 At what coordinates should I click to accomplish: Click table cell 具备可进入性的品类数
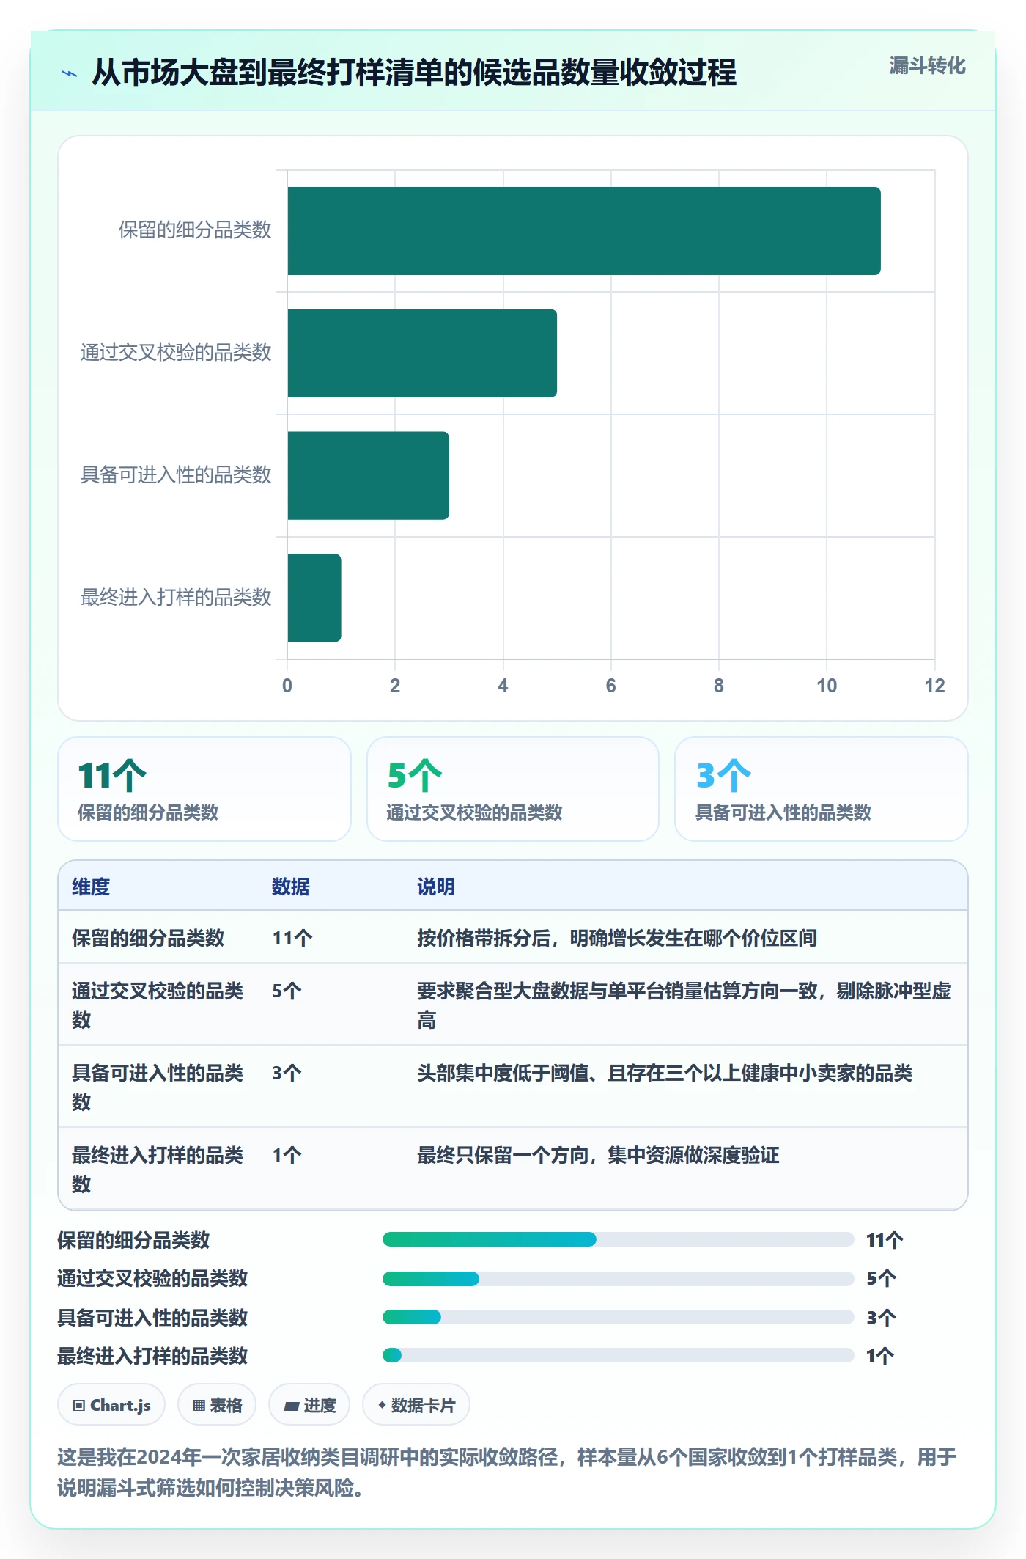(158, 1087)
